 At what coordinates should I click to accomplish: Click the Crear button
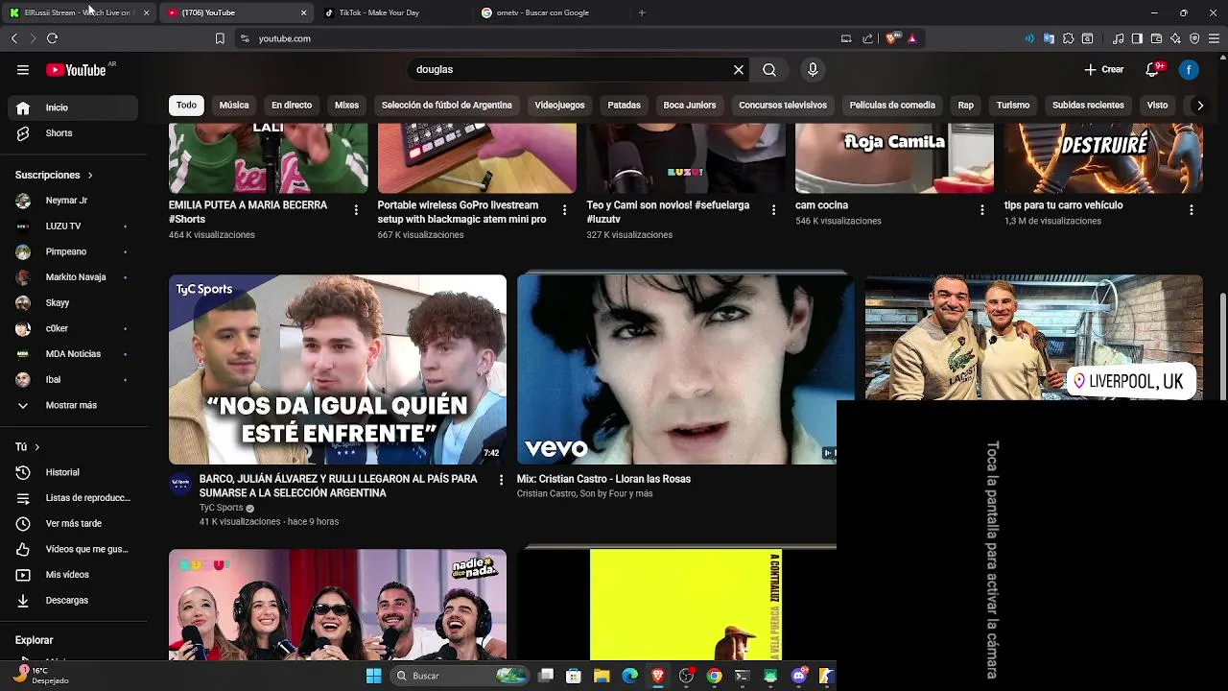point(1103,70)
